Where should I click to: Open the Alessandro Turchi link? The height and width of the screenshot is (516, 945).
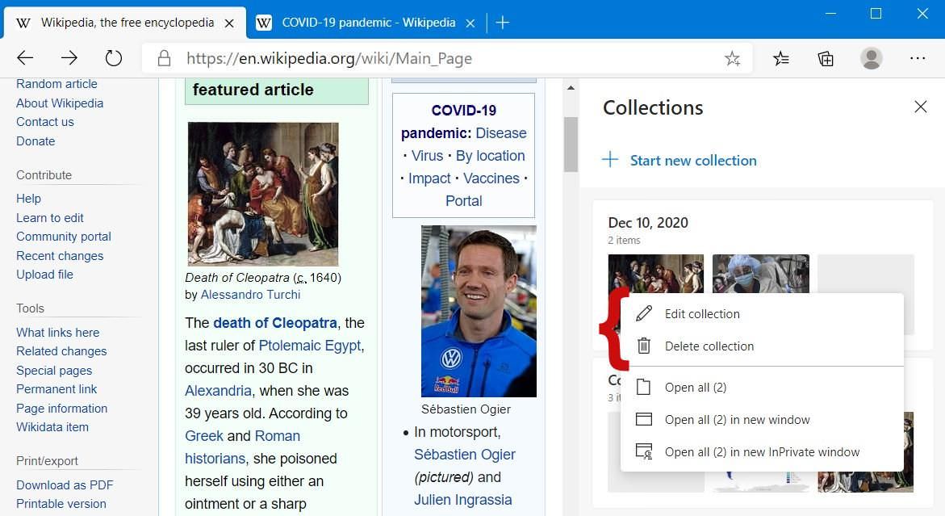[250, 295]
